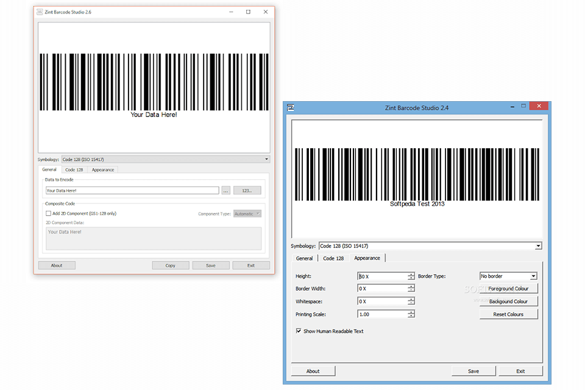Decrease Border Width with down arrow
The width and height of the screenshot is (585, 390).
(411, 291)
